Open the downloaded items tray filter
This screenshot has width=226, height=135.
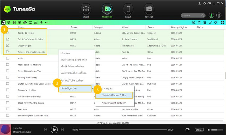(36, 22)
